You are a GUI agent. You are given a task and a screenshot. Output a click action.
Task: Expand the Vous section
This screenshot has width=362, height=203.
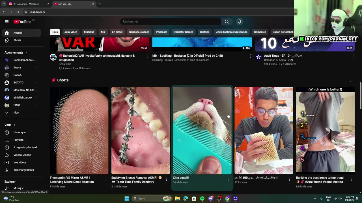10,125
